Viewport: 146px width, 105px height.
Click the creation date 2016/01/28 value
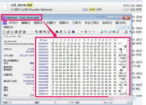29,75
